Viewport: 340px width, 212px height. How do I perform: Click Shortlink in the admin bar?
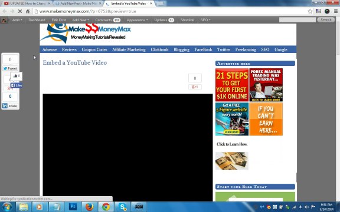[187, 20]
